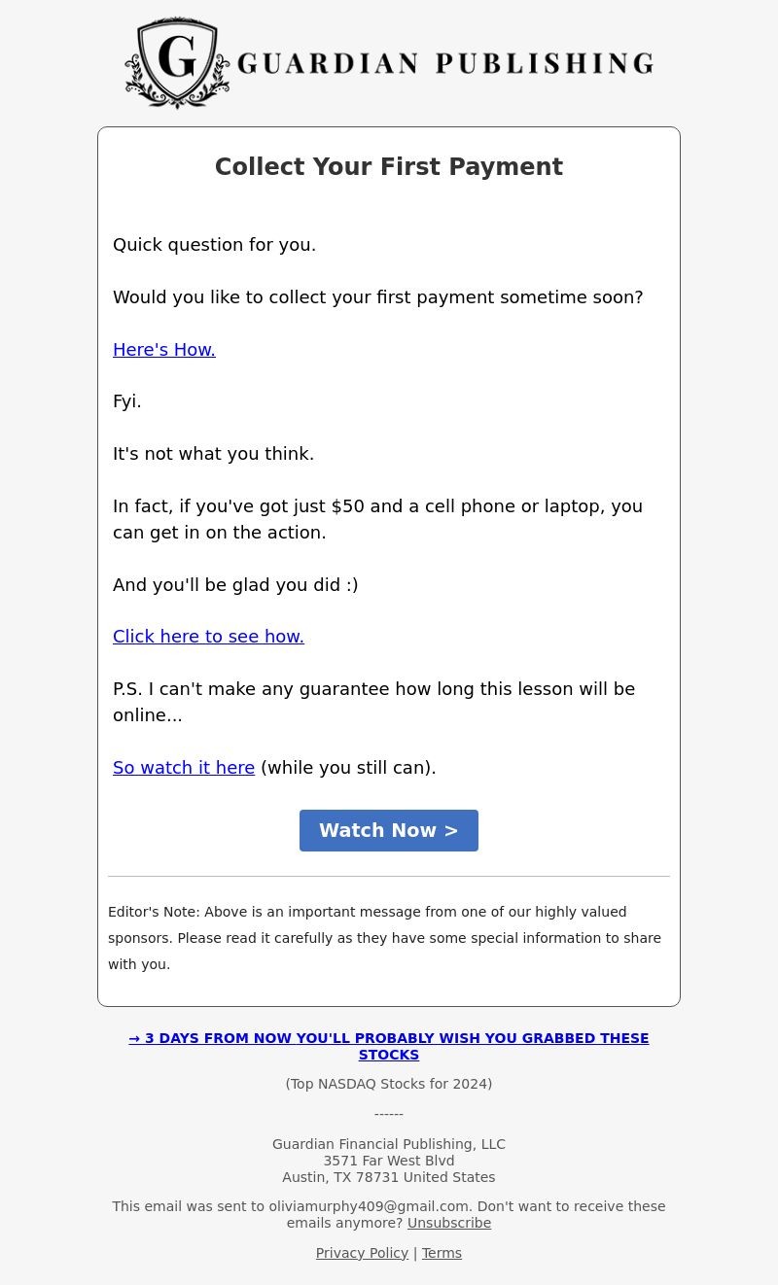Viewport: 778px width, 1285px height.
Task: Click the oliviamurphy409@gmail.com email address
Action: [369, 1206]
